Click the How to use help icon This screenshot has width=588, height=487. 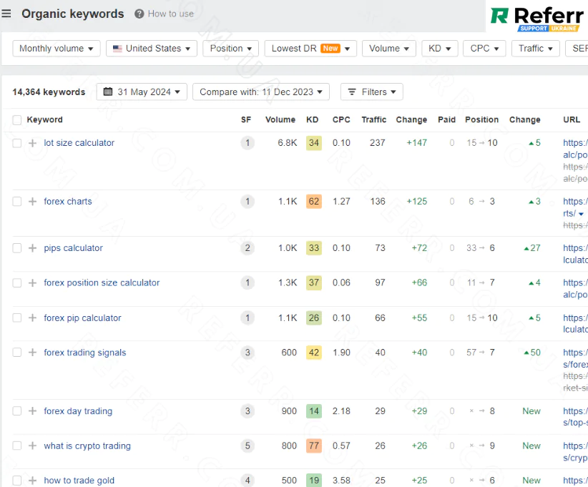pos(139,14)
